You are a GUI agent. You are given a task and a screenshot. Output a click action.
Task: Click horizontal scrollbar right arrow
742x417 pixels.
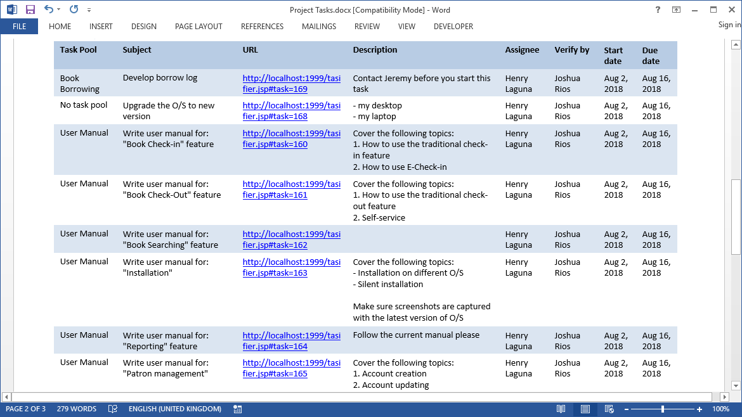[724, 397]
